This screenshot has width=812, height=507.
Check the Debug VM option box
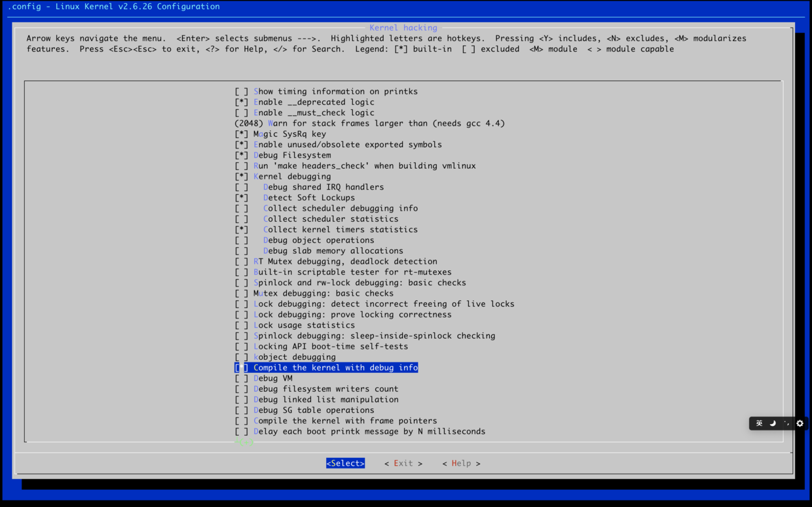(x=242, y=378)
